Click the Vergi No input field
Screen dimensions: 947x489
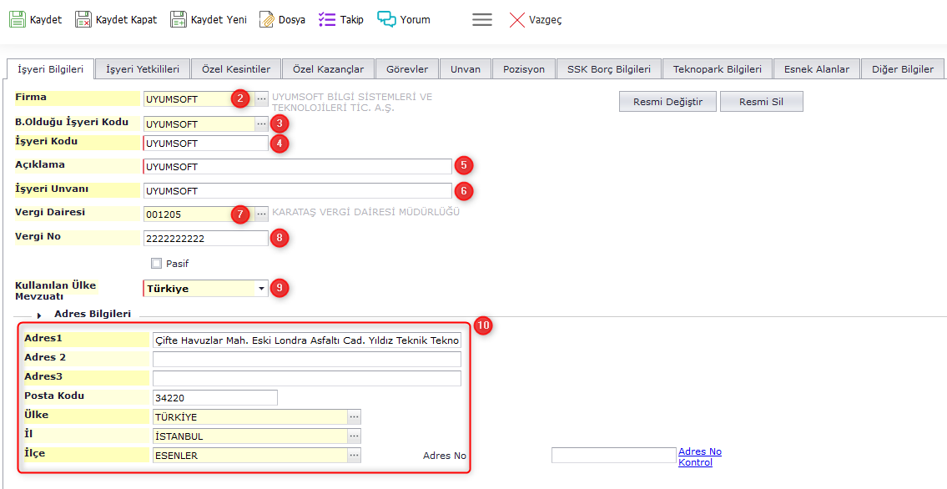[x=205, y=239]
